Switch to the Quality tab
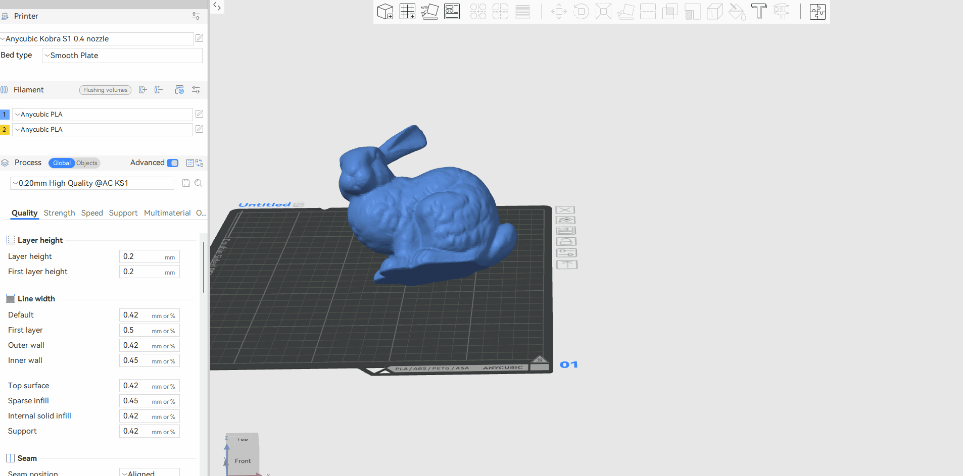Screen dimensions: 963x476 click(x=25, y=213)
